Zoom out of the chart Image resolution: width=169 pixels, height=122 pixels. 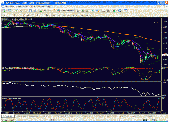pyautogui.click(x=98, y=11)
